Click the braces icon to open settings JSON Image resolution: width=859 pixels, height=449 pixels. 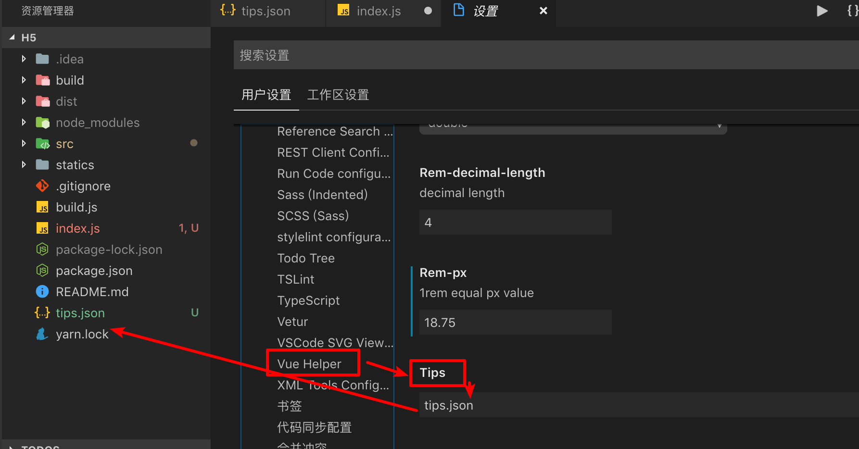[852, 11]
